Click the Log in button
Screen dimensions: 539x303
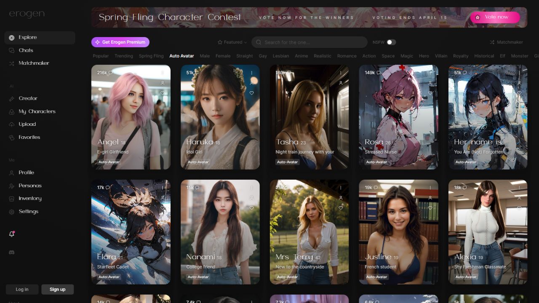(22, 289)
